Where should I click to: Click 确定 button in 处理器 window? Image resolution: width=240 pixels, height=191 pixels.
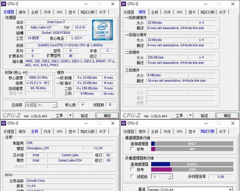[x=107, y=116]
